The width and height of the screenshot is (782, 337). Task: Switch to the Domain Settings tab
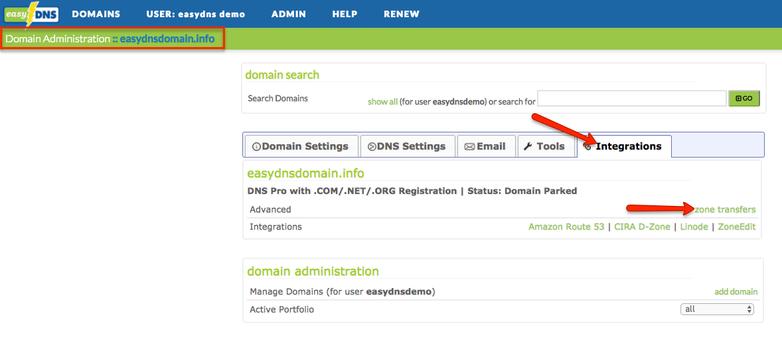point(301,146)
